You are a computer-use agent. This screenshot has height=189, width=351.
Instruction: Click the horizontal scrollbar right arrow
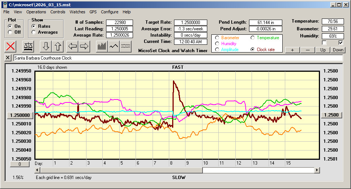point(317,170)
